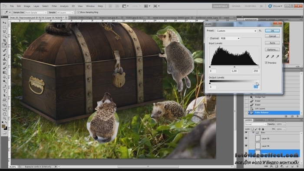Image resolution: width=304 pixels, height=171 pixels.
Task: Click the foreground color swatch
Action: [3, 126]
